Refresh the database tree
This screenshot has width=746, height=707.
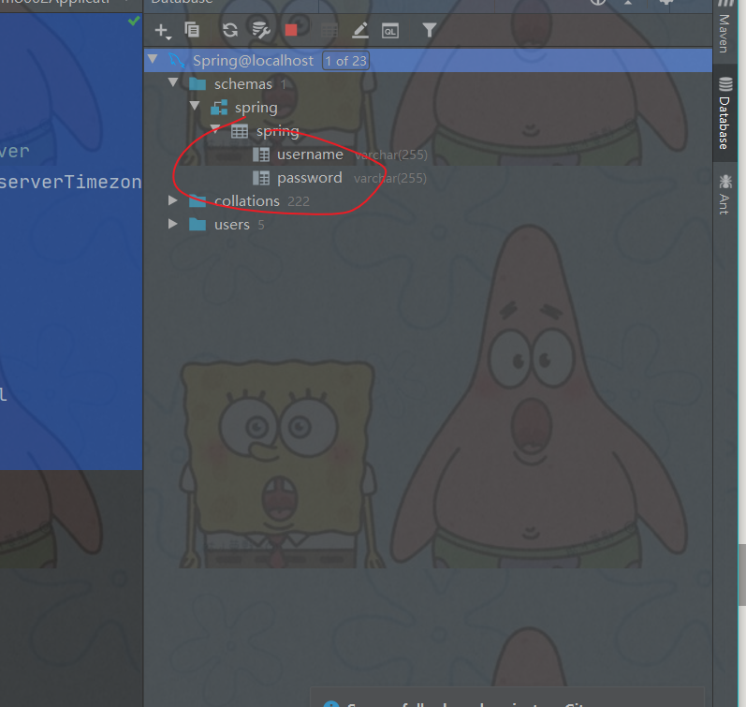(x=230, y=30)
